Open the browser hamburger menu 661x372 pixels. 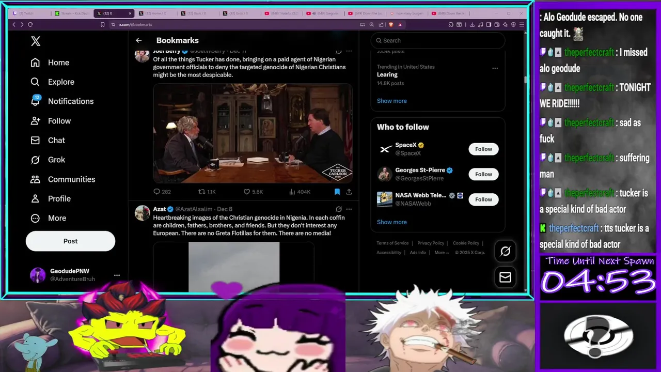click(521, 24)
